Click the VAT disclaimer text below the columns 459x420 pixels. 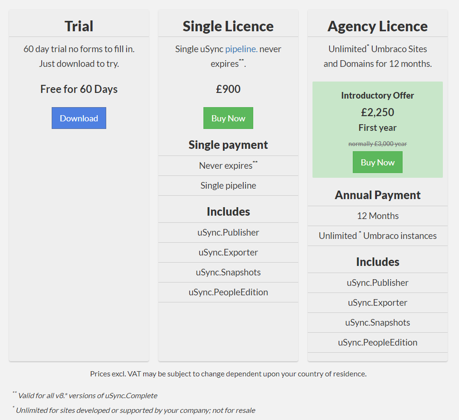click(229, 374)
